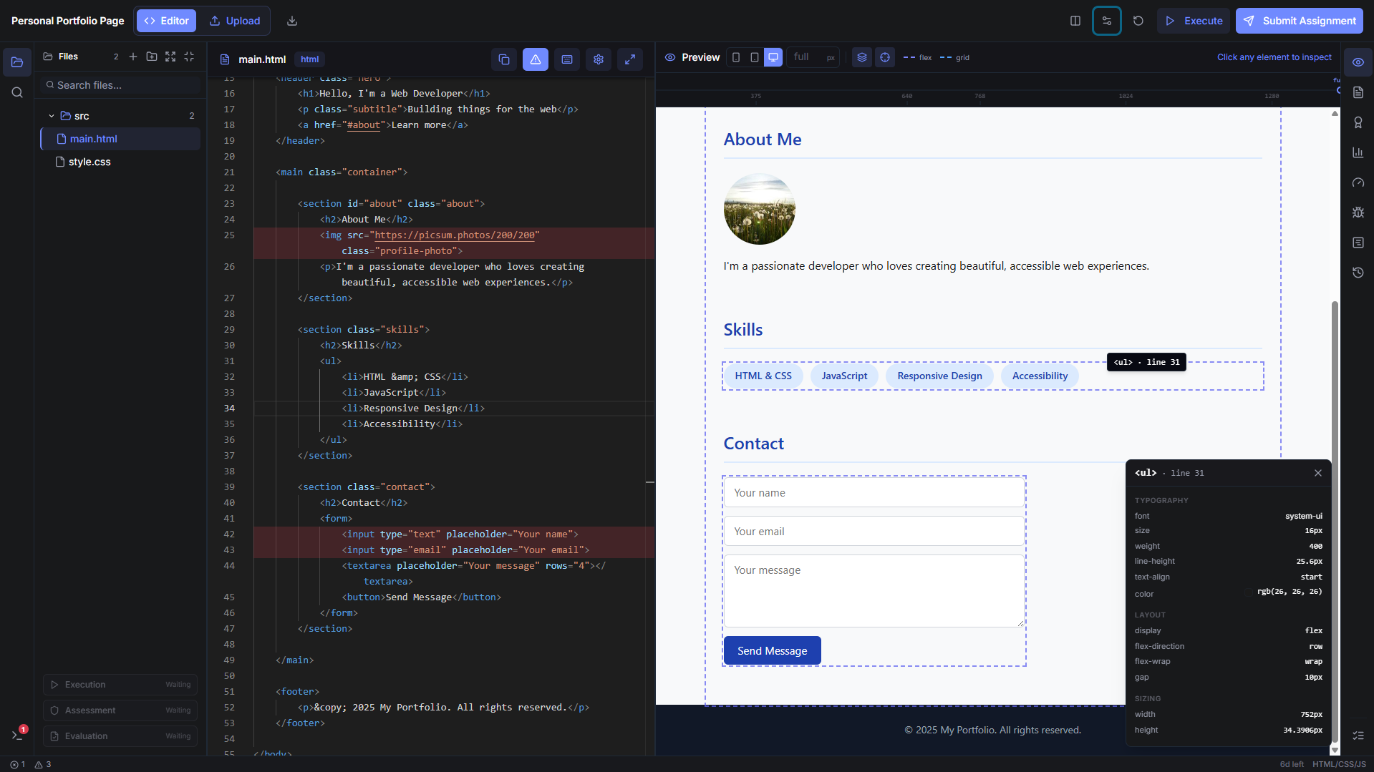Switch to the Upload tab
Image resolution: width=1374 pixels, height=772 pixels.
[x=235, y=21]
